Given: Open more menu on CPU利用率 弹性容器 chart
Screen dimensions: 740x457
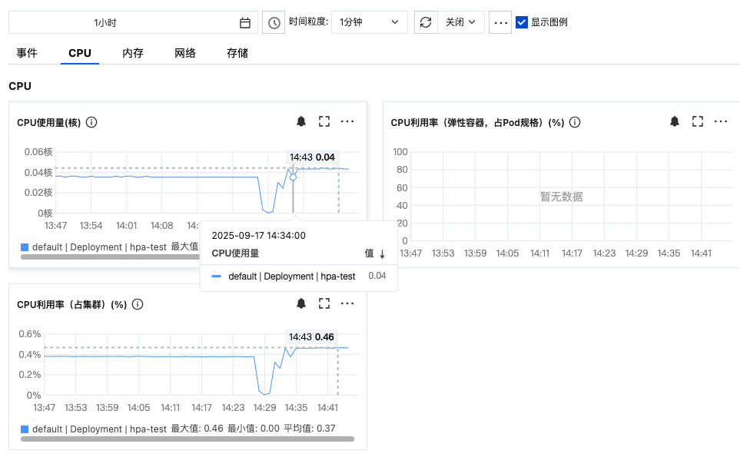Looking at the screenshot, I should pos(721,121).
